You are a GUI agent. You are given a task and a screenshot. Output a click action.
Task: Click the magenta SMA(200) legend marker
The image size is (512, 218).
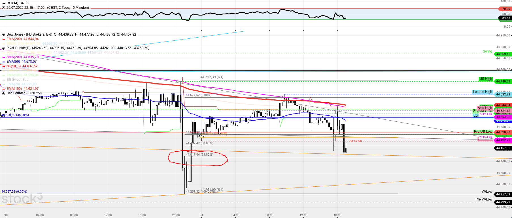click(3, 57)
